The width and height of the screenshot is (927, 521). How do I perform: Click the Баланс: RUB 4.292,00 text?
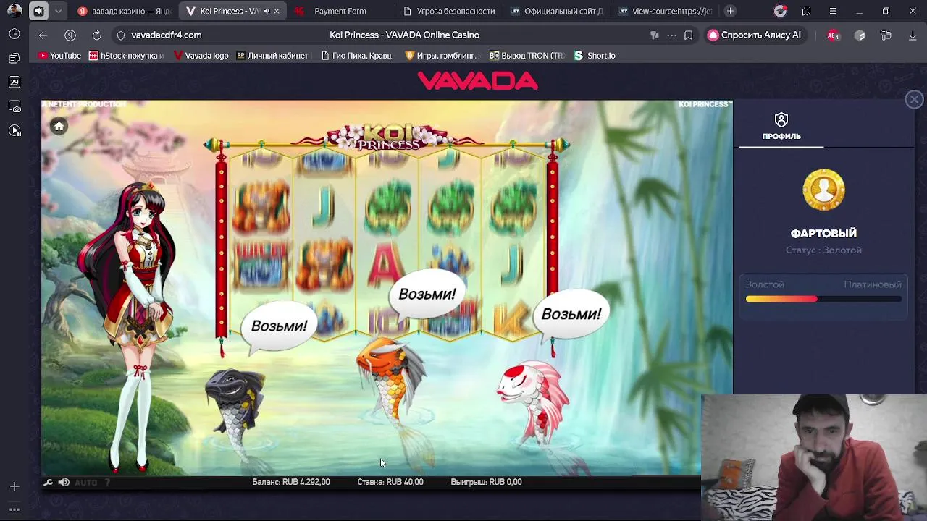[291, 482]
